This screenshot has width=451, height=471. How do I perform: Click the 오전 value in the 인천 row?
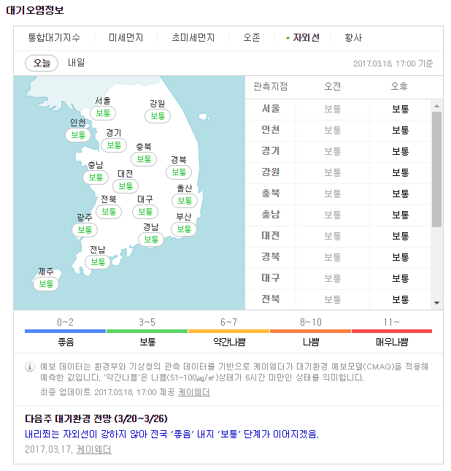click(x=333, y=130)
